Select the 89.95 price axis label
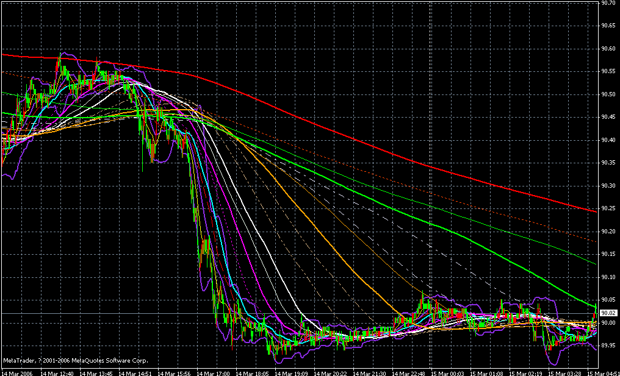Screen dimensions: 620x376 coord(607,346)
